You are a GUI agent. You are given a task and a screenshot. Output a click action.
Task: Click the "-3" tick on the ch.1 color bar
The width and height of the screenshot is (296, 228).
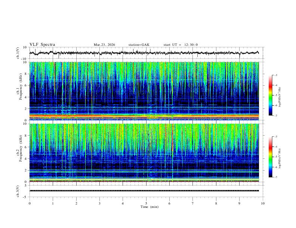pyautogui.click(x=275, y=75)
